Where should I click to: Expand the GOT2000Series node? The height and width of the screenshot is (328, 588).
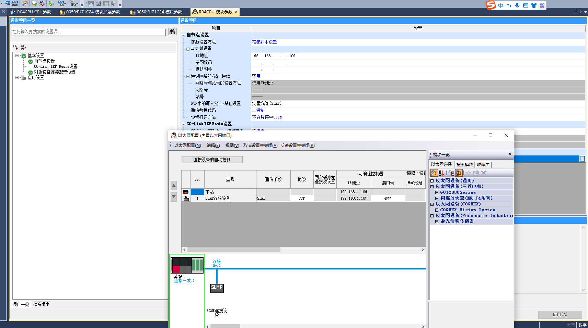pos(437,192)
